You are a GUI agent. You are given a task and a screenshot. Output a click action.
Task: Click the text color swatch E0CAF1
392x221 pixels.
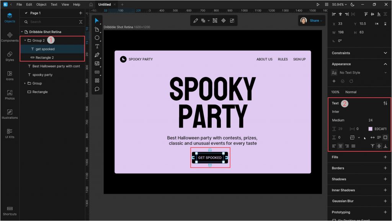(370, 129)
